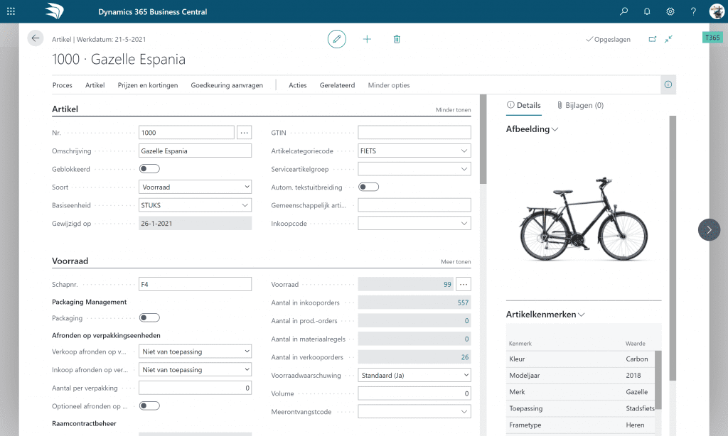728x436 pixels.
Task: Open the Voorraadwaarschuwing dropdown
Action: point(414,375)
